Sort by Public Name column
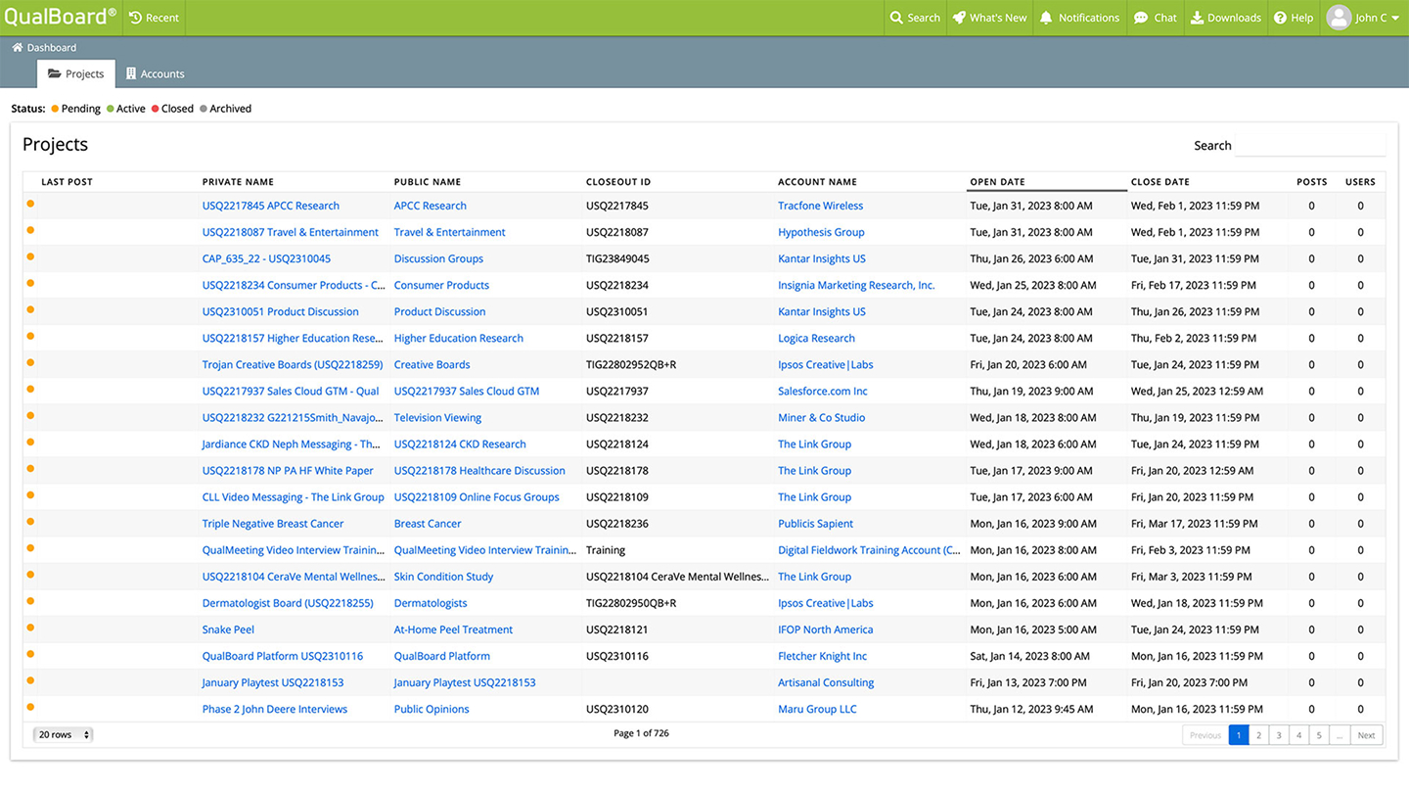1409x793 pixels. click(x=428, y=182)
